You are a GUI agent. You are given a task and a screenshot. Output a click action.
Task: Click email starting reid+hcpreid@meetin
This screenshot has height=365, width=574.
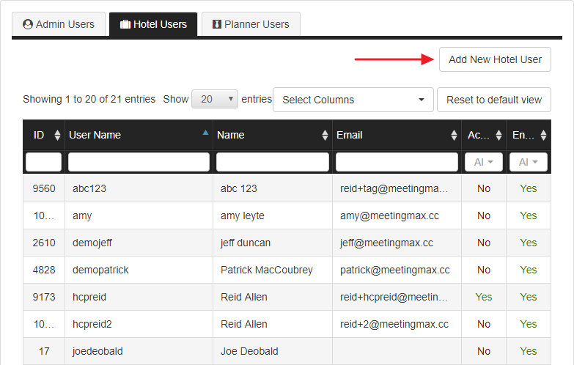[394, 298]
